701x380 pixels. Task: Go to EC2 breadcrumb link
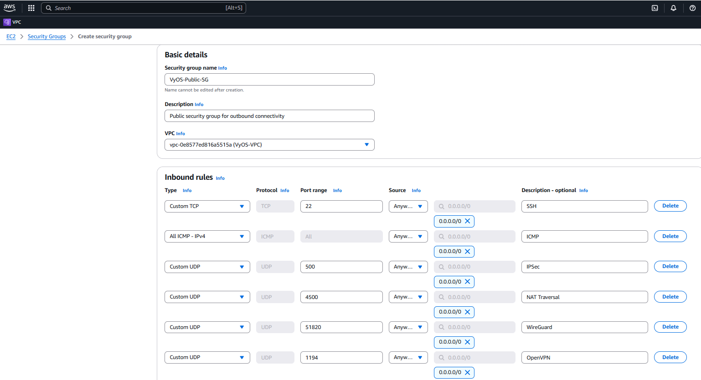11,36
